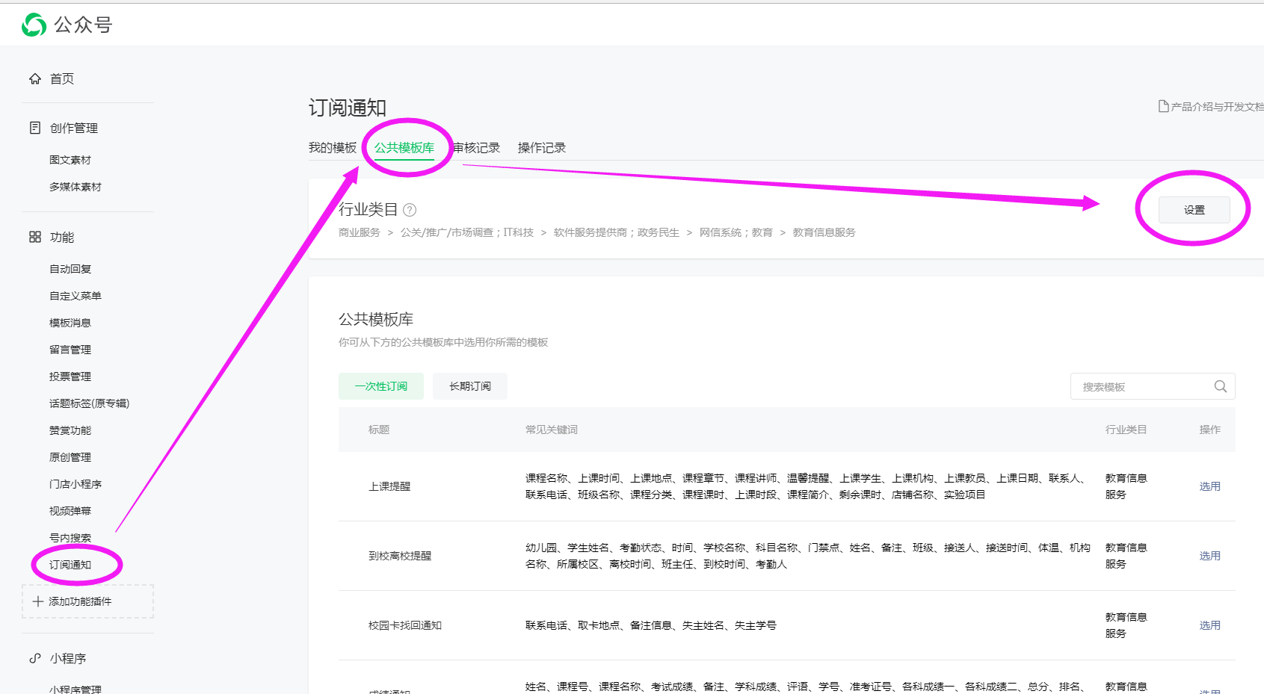Open 自定义菜单 in the sidebar
The width and height of the screenshot is (1264, 694).
tap(75, 296)
